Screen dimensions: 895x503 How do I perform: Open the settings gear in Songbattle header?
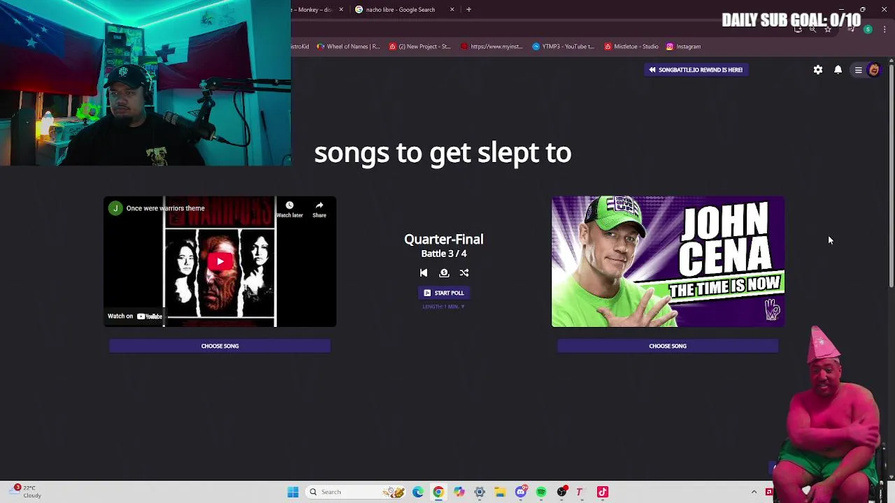(818, 70)
